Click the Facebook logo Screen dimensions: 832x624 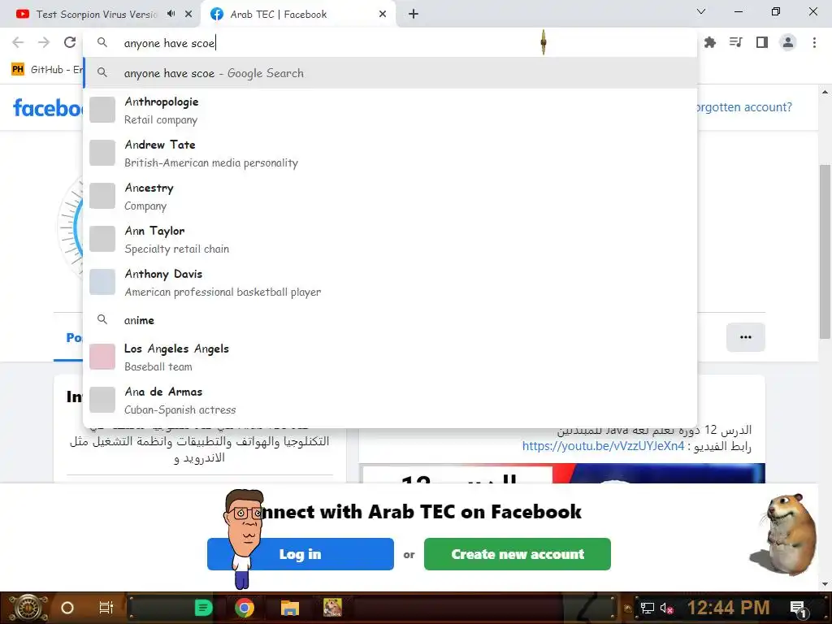(x=48, y=108)
